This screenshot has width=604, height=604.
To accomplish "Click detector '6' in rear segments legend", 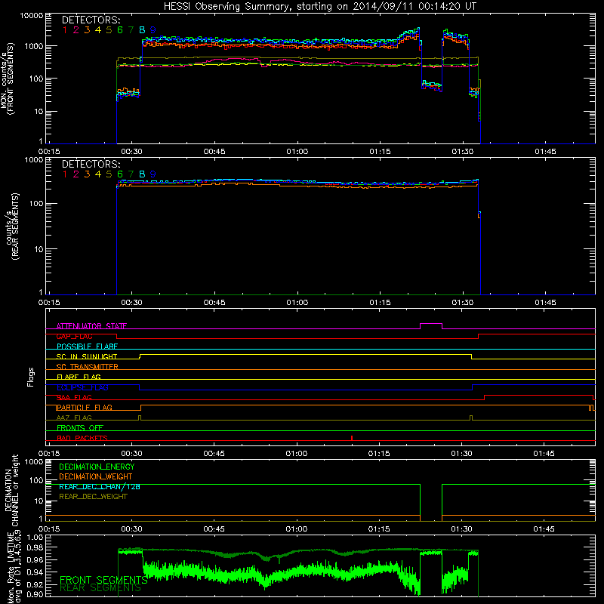I will click(120, 174).
